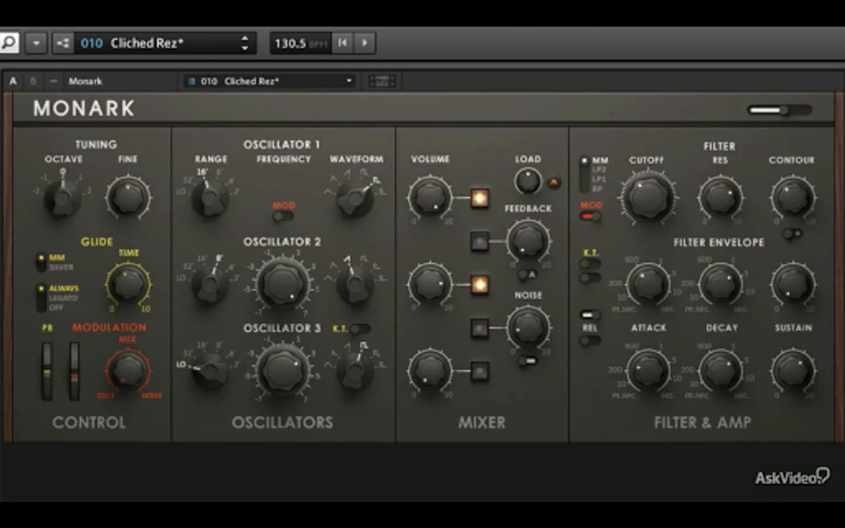Click the Tuning Octave selector knob
The image size is (845, 528).
click(x=63, y=197)
